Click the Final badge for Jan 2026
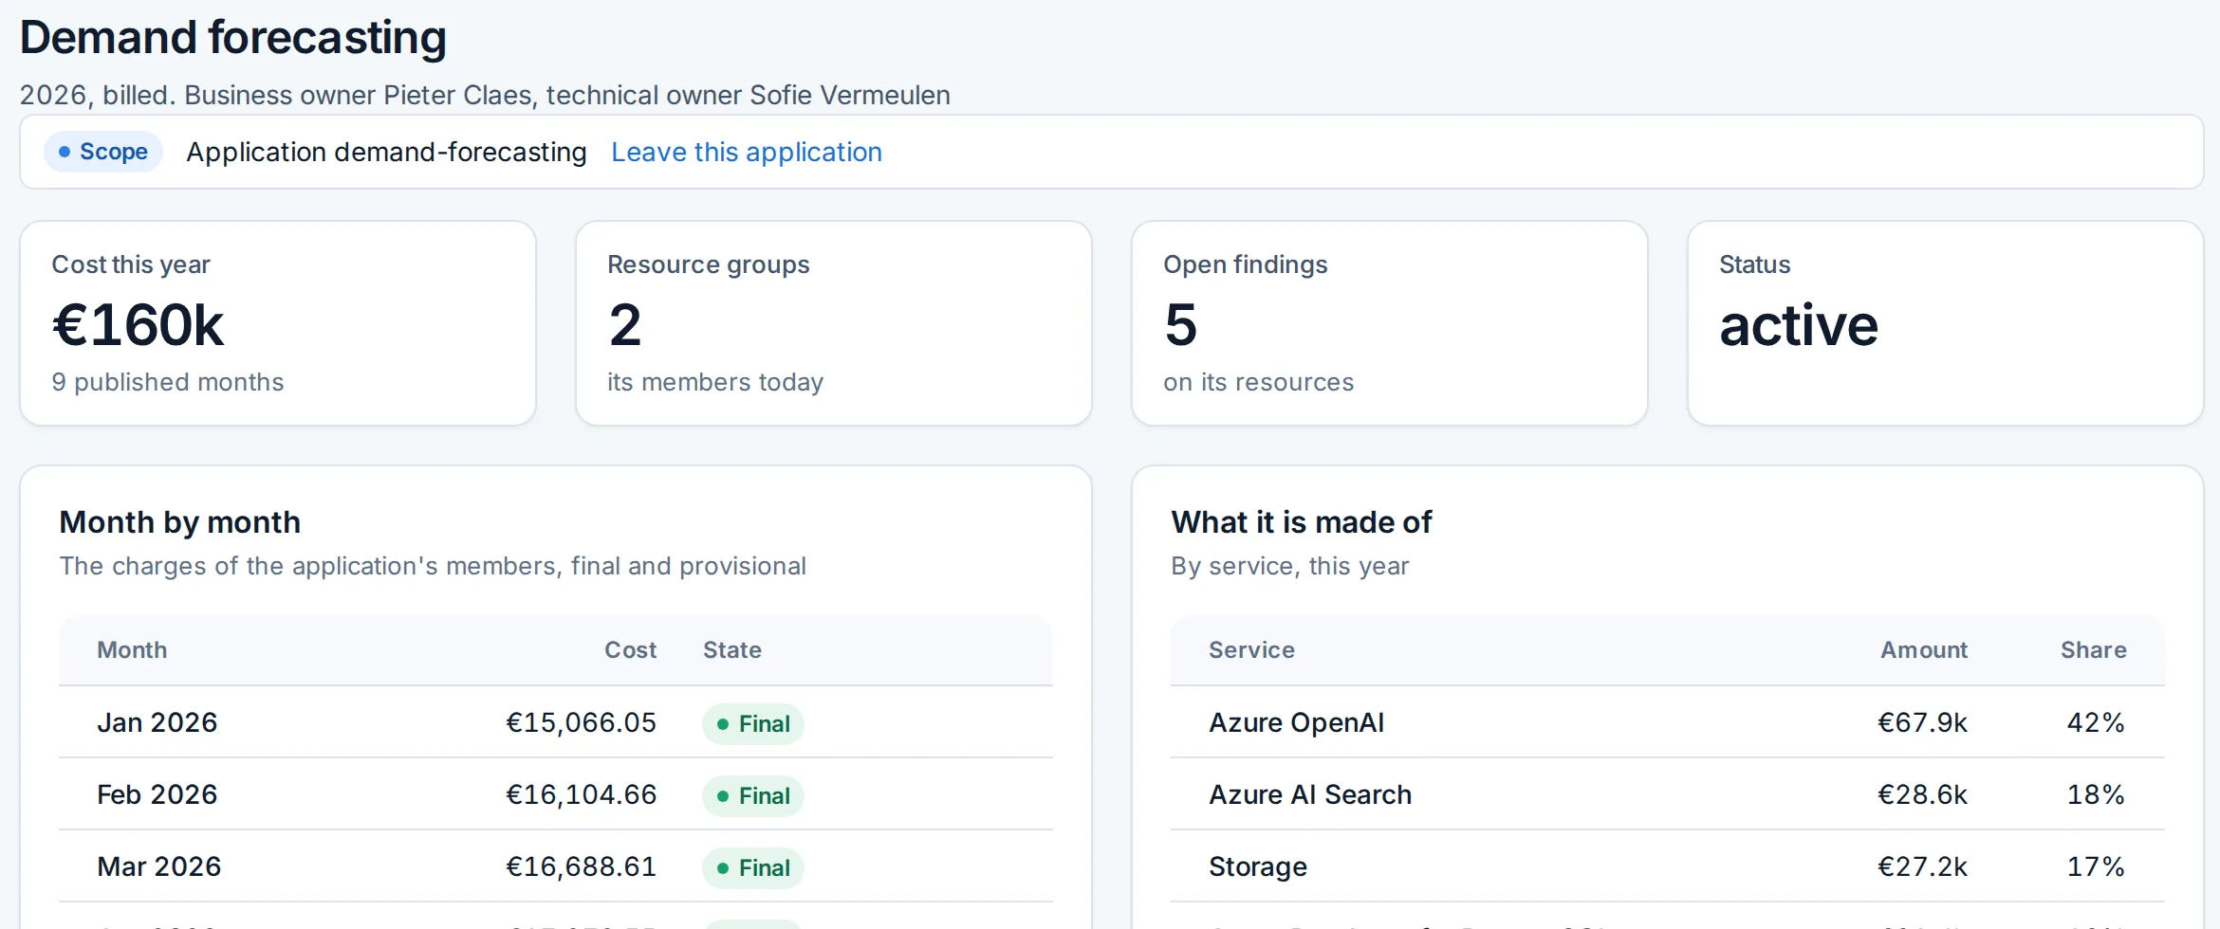Image resolution: width=2220 pixels, height=929 pixels. click(753, 724)
